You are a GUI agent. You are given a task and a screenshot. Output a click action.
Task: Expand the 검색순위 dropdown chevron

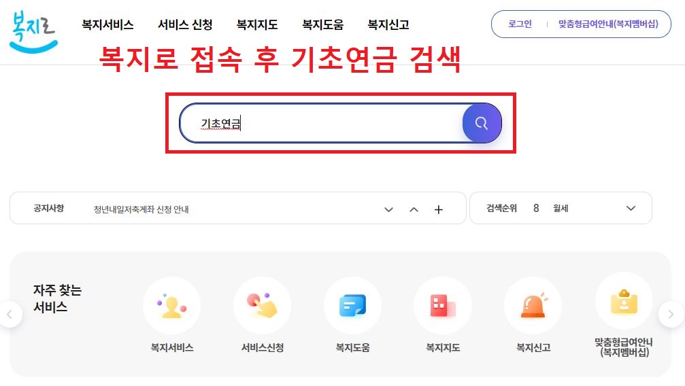631,208
